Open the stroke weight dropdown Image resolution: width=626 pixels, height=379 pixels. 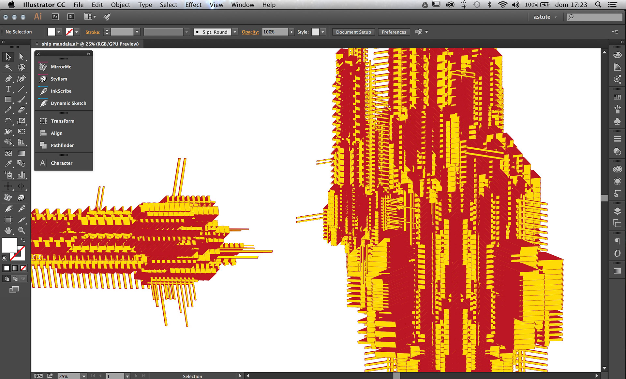click(137, 32)
